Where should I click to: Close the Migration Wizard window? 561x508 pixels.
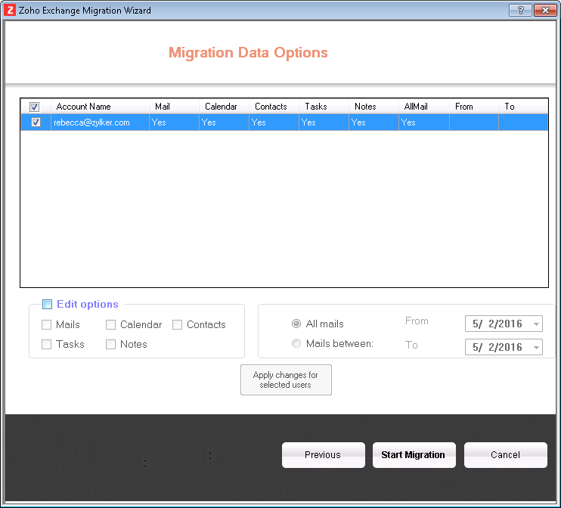point(544,11)
